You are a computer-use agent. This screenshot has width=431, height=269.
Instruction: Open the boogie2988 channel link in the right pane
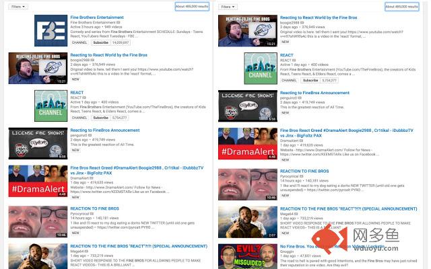click(290, 22)
